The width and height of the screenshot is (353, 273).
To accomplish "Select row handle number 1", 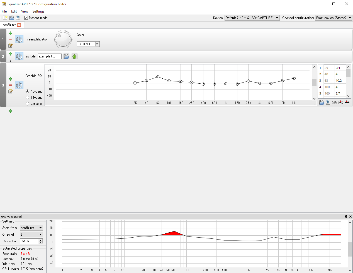I will 3,39.
